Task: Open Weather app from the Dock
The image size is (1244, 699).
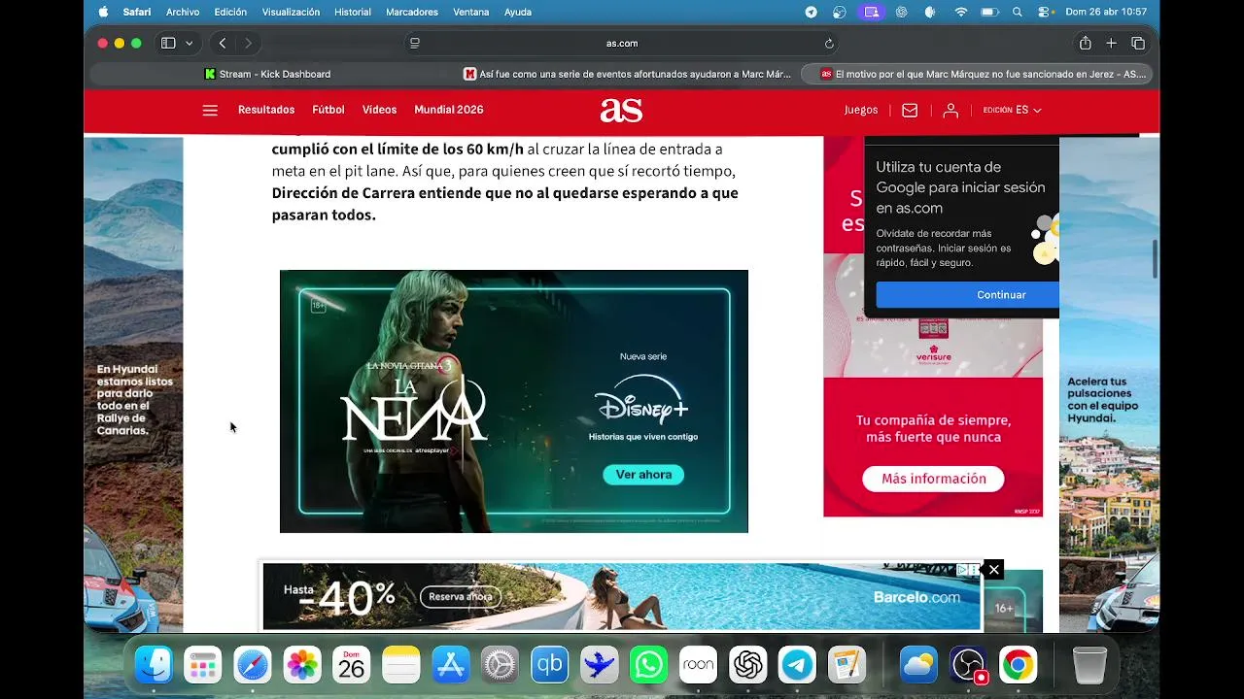Action: point(918,665)
